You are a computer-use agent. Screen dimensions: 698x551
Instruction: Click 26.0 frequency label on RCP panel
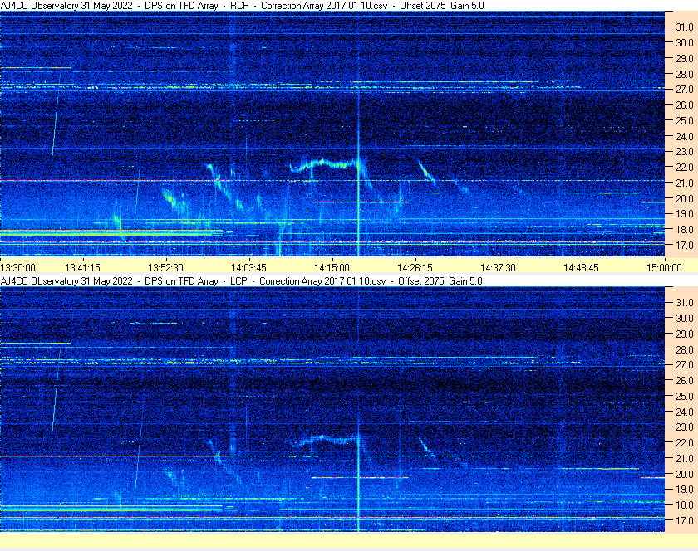[x=685, y=105]
